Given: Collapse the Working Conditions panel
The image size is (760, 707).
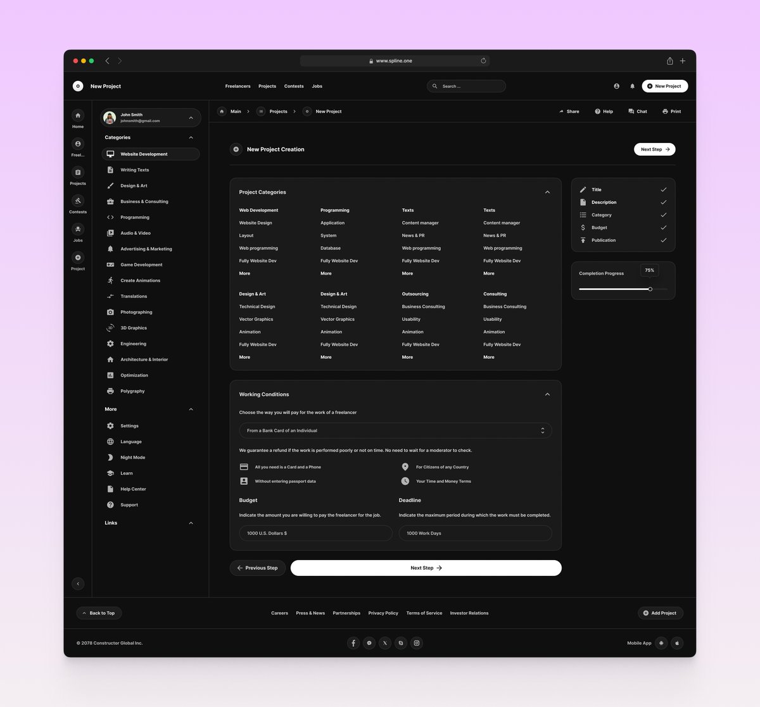Looking at the screenshot, I should coord(547,394).
